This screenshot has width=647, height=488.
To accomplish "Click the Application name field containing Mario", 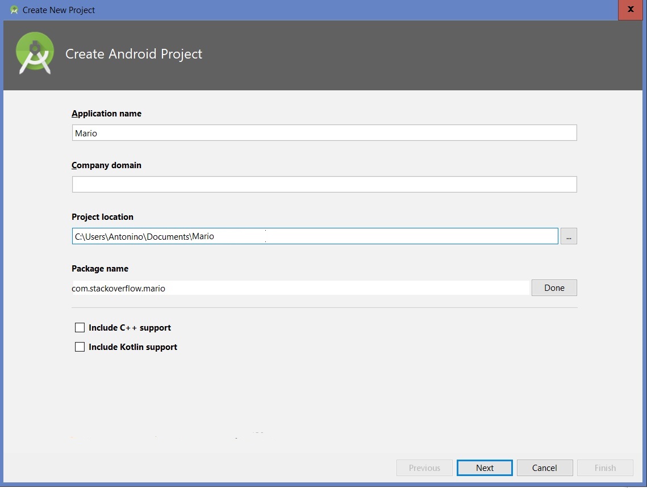I will [x=324, y=133].
